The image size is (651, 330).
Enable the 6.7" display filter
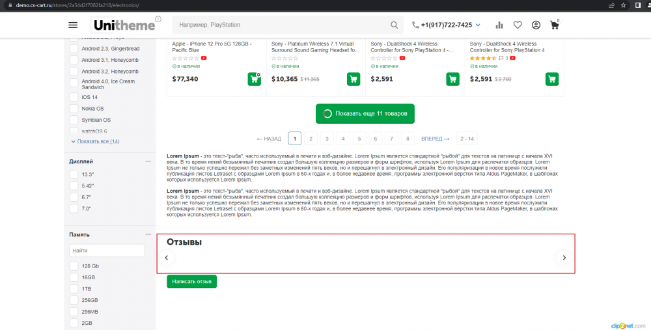[x=74, y=197]
